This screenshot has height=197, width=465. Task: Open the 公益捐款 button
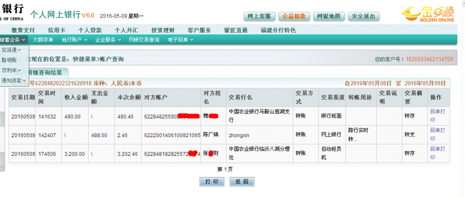click(x=294, y=17)
